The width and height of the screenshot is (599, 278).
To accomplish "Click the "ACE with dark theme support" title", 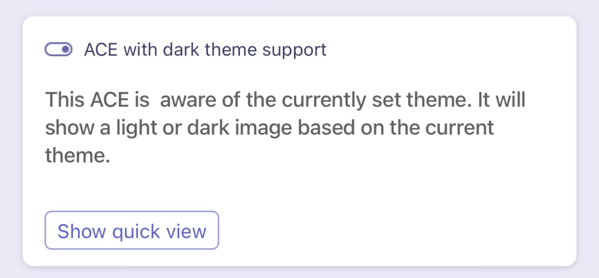I will pyautogui.click(x=205, y=50).
